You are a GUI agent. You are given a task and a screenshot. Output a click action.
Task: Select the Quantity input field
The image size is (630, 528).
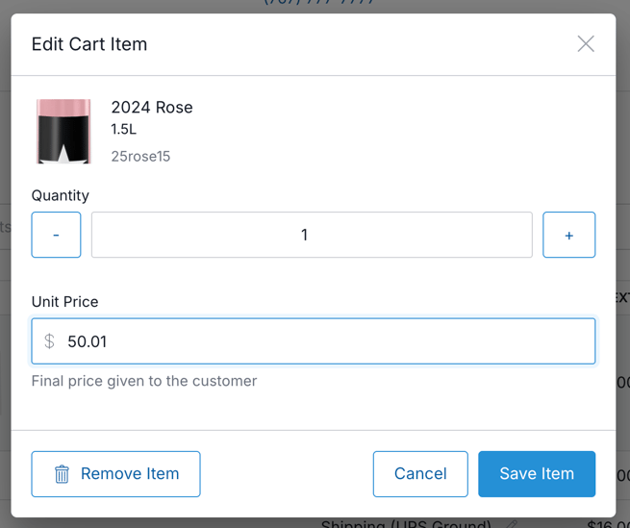click(x=312, y=235)
